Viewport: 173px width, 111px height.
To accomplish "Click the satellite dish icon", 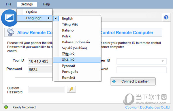I will (x=11, y=32).
